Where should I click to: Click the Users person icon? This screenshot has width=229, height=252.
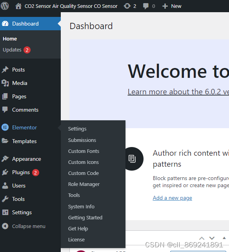[5, 186]
